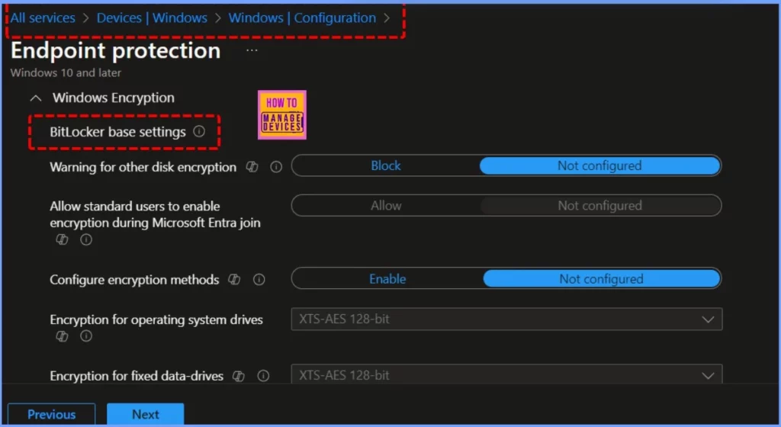Image resolution: width=781 pixels, height=427 pixels.
Task: Click the Endpoint protection page title
Action: click(116, 51)
